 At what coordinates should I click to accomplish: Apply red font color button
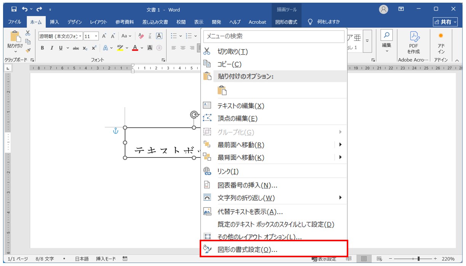click(135, 48)
